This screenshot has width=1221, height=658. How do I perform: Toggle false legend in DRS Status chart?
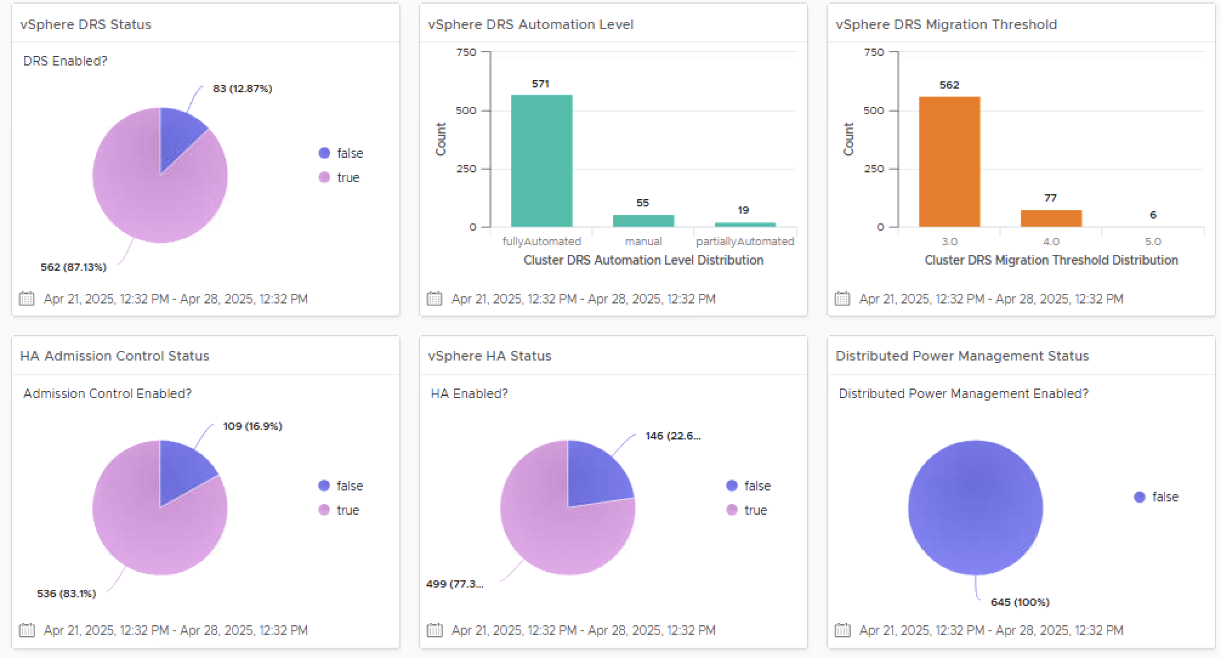(341, 153)
